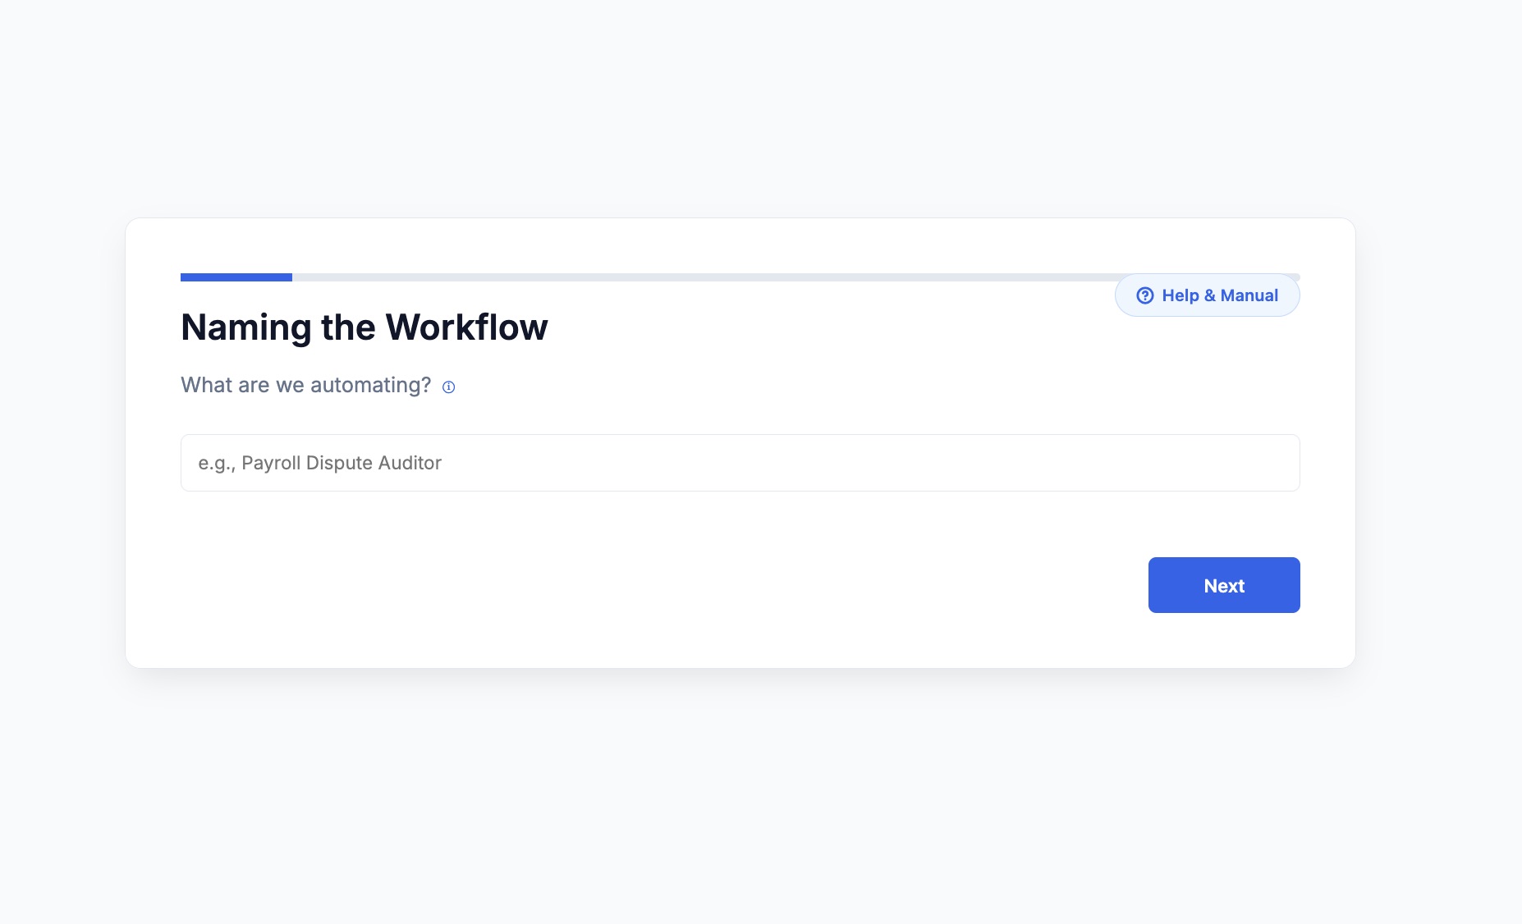
Task: Click the step progress indicator's blue section
Action: (236, 277)
